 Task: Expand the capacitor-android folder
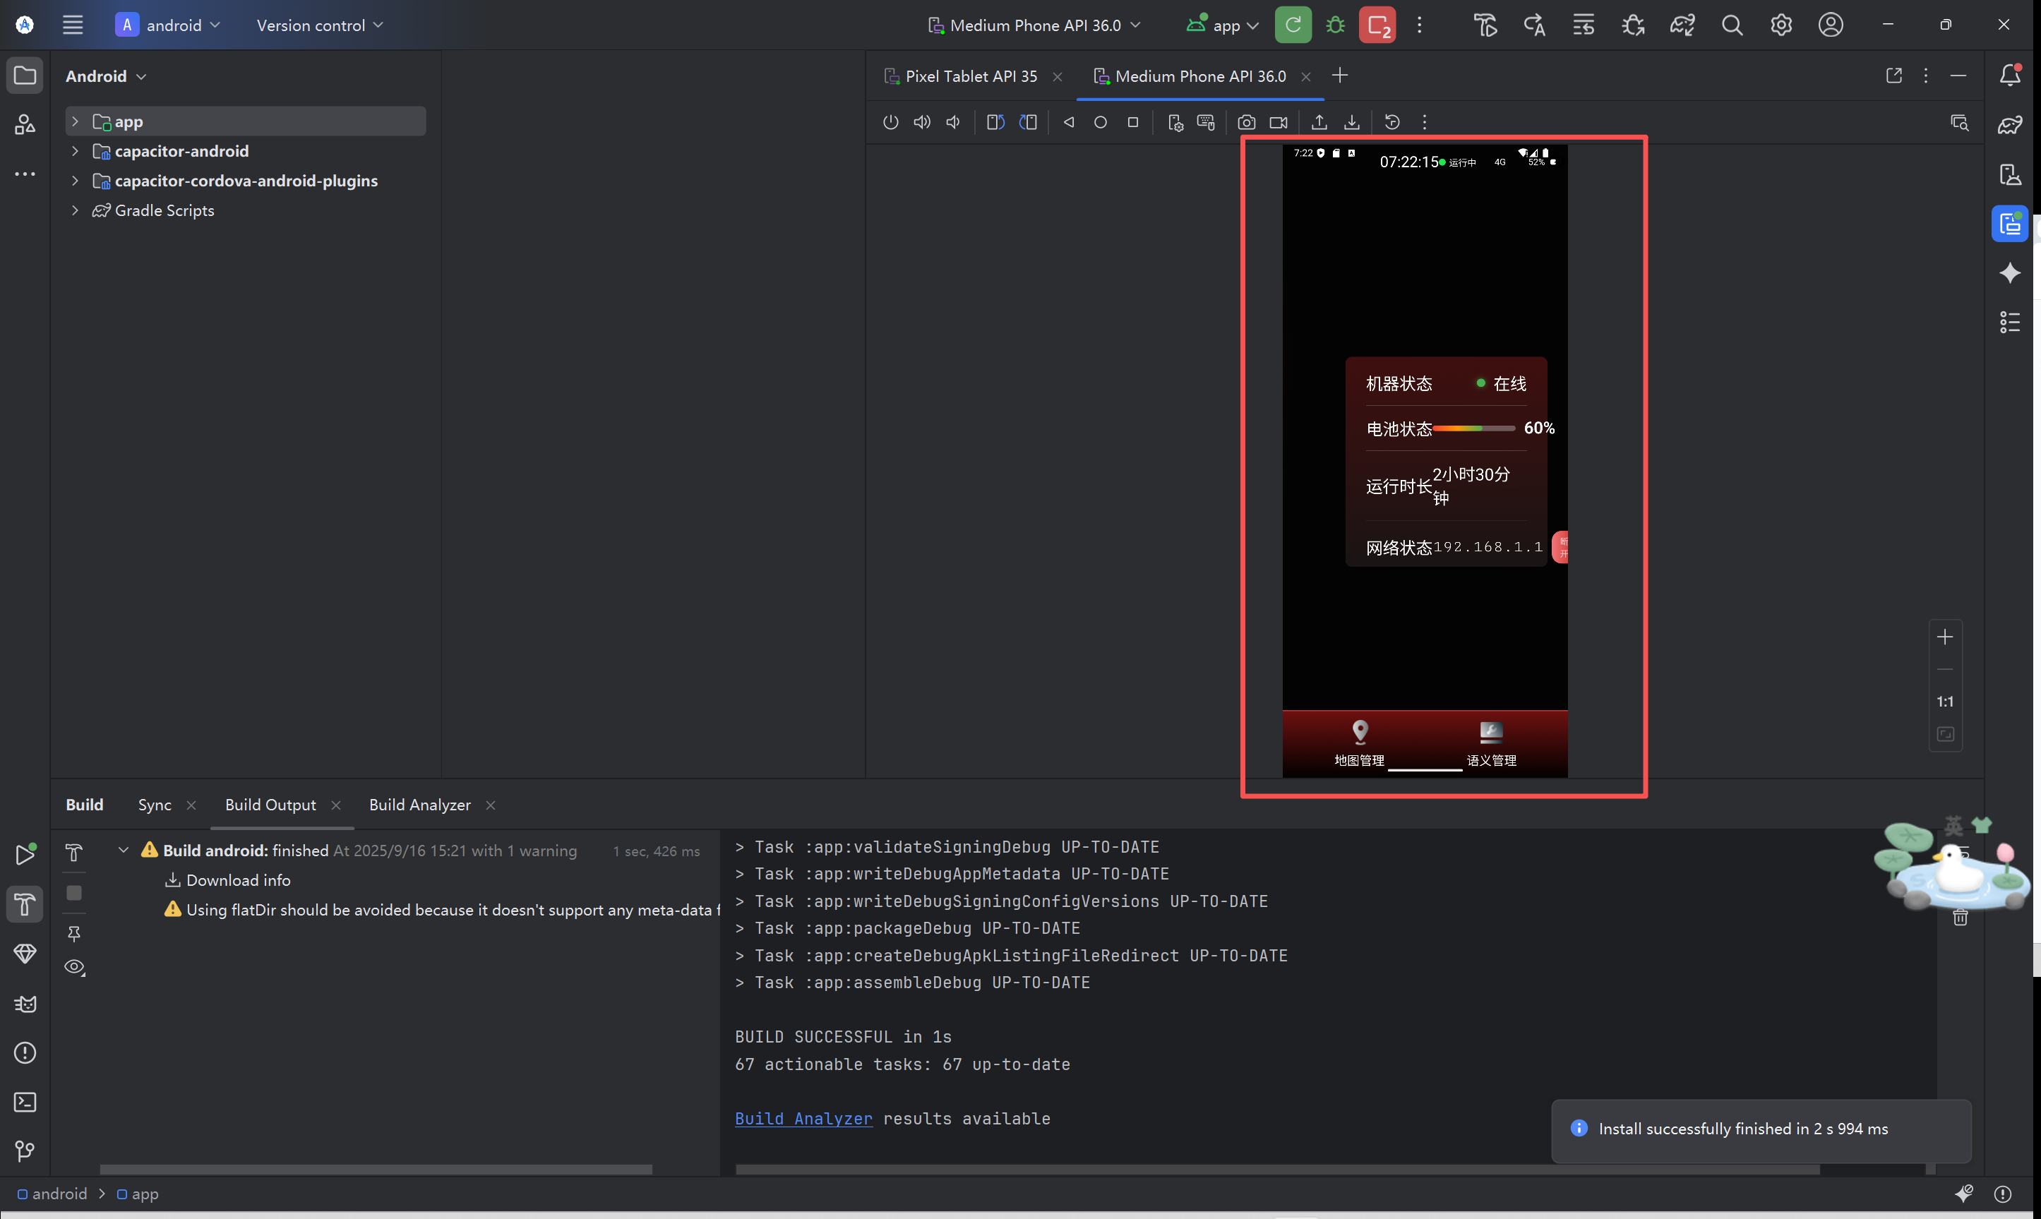(x=75, y=151)
